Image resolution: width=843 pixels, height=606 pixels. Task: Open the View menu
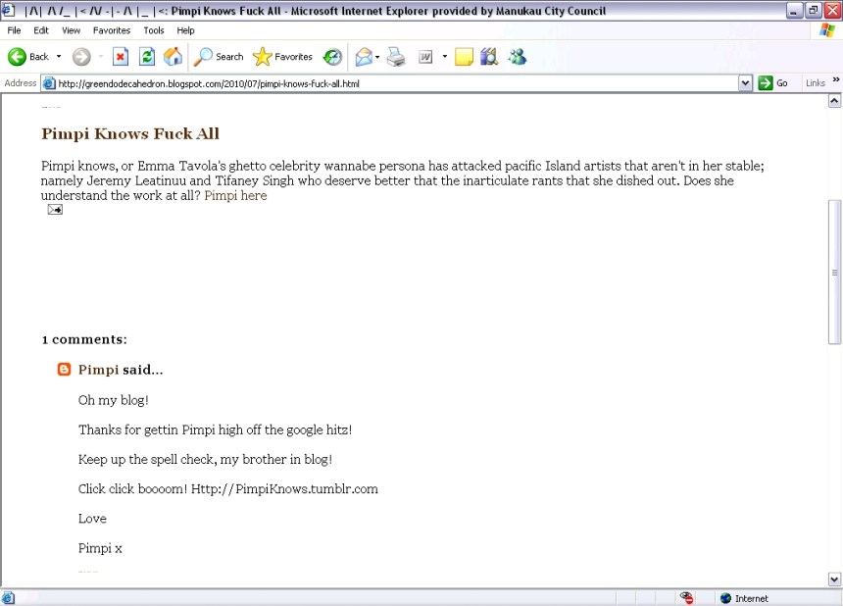[71, 30]
